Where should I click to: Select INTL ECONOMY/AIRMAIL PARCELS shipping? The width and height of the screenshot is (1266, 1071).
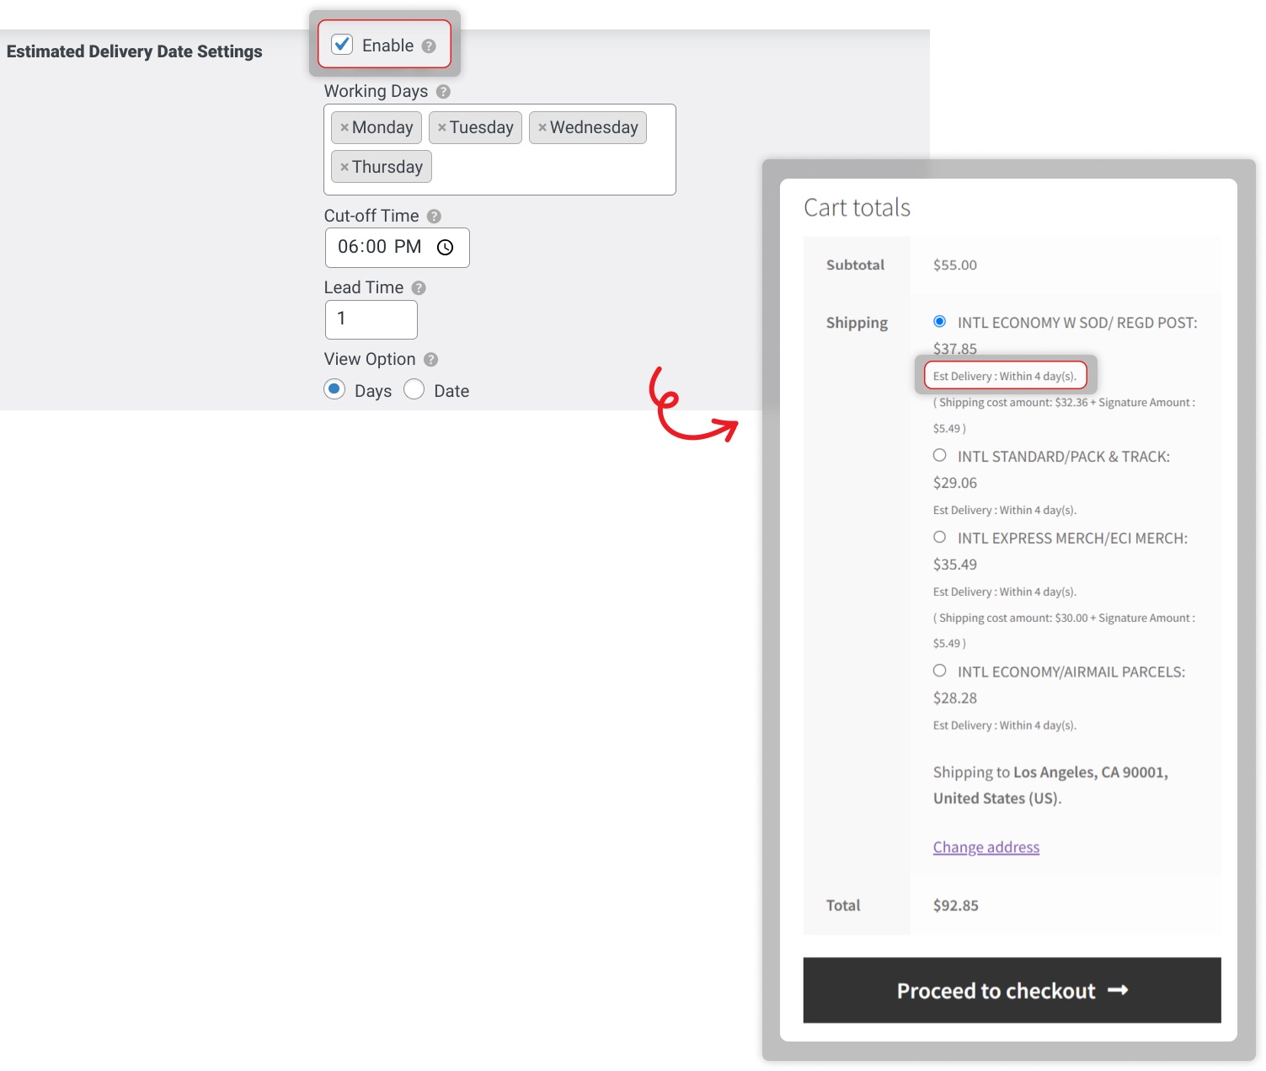[x=940, y=671]
